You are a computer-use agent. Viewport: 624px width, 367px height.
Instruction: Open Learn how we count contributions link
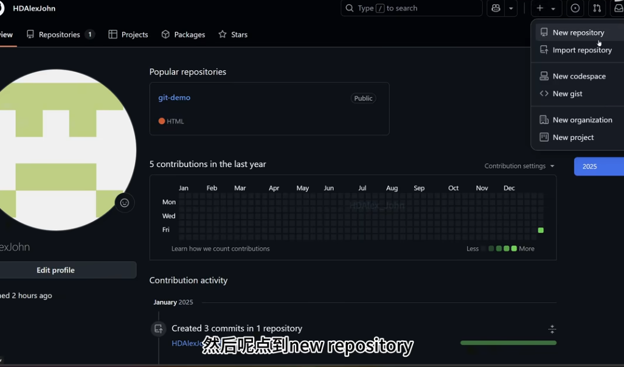click(x=221, y=249)
